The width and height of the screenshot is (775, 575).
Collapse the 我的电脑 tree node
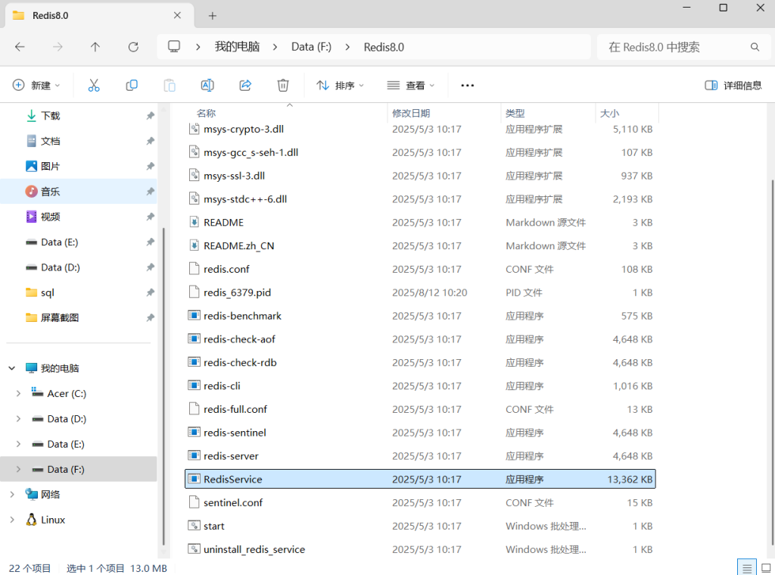[12, 368]
